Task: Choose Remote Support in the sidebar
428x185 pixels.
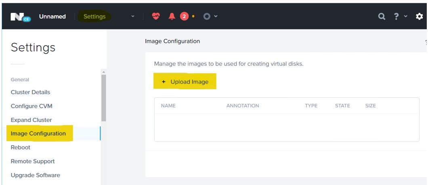Action: point(33,161)
